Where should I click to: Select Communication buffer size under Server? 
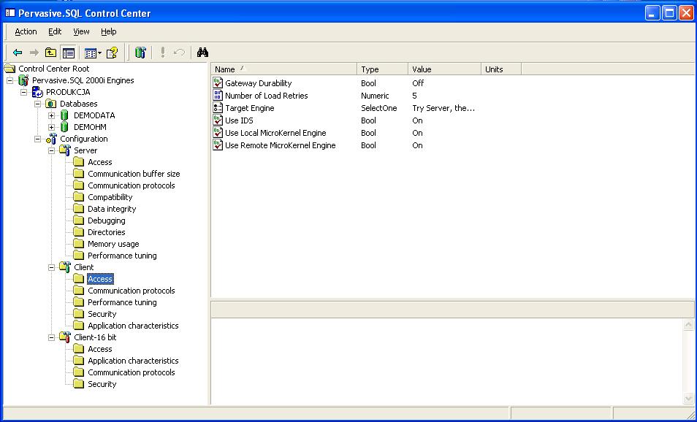[x=134, y=174]
